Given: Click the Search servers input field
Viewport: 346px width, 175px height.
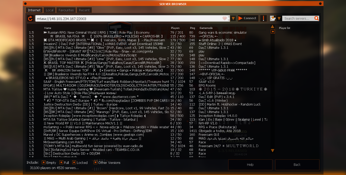Looking at the screenshot, I should 298,18.
